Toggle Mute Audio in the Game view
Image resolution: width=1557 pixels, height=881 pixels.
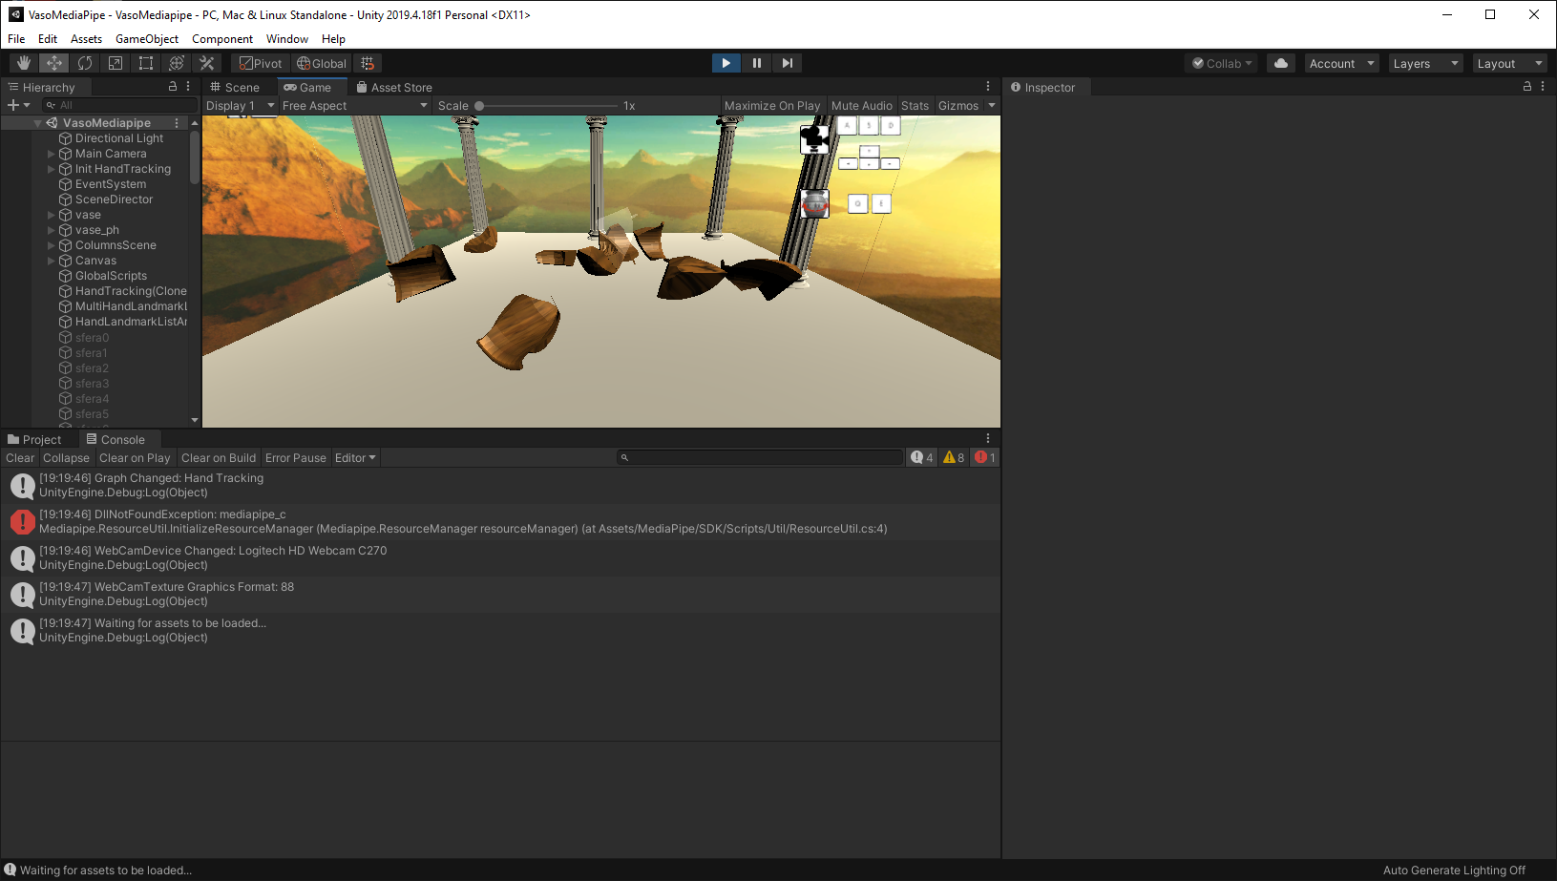tap(861, 105)
